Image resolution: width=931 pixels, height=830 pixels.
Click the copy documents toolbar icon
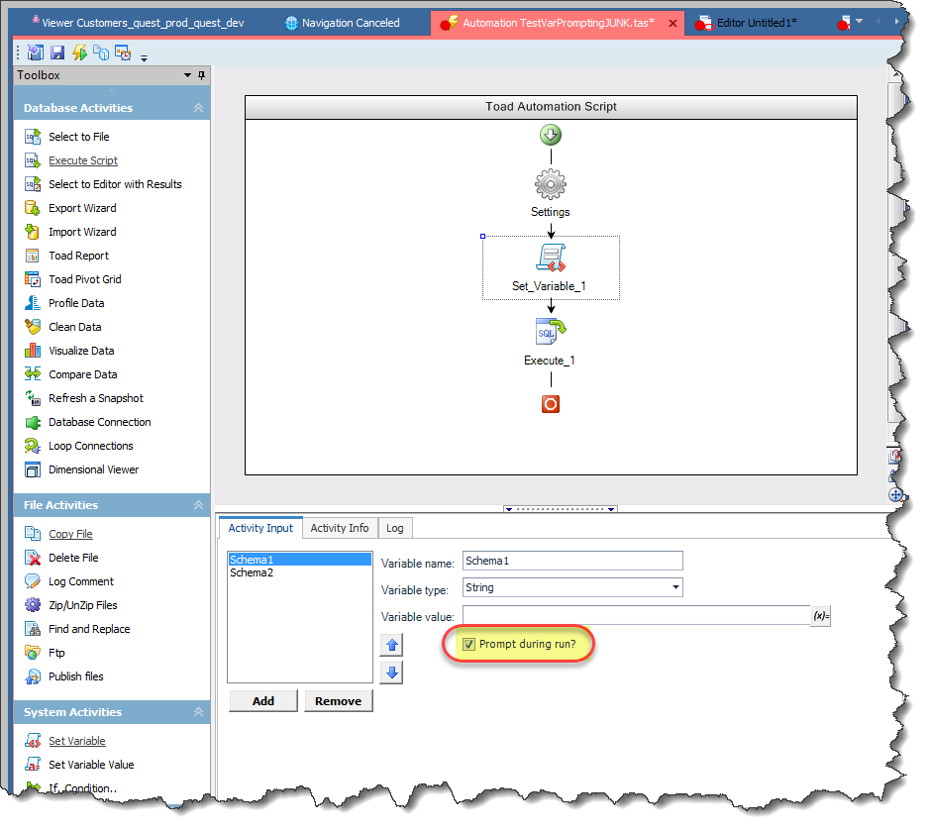pos(101,52)
